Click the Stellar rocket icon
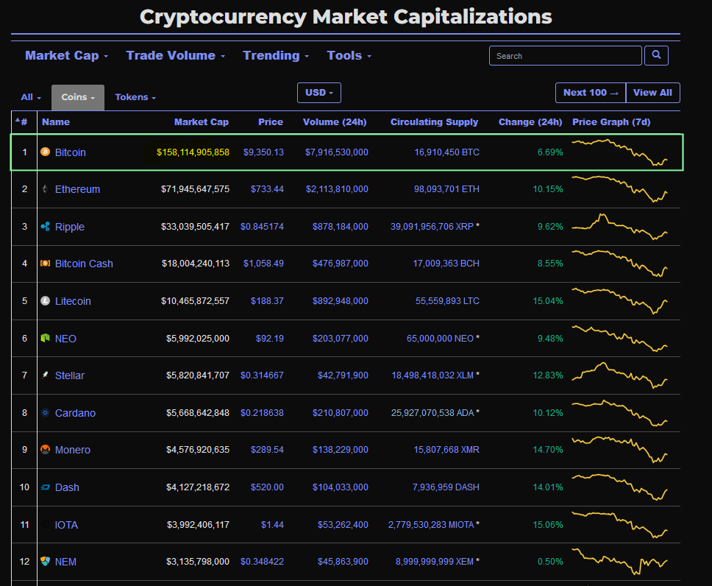The width and height of the screenshot is (712, 586). click(x=46, y=375)
